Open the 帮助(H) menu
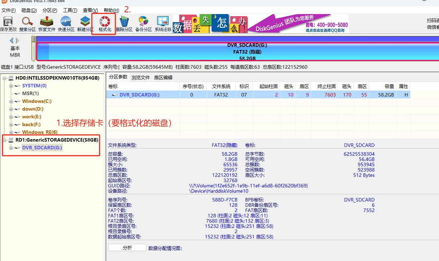Viewport: 439px width, 261px height. tap(112, 10)
